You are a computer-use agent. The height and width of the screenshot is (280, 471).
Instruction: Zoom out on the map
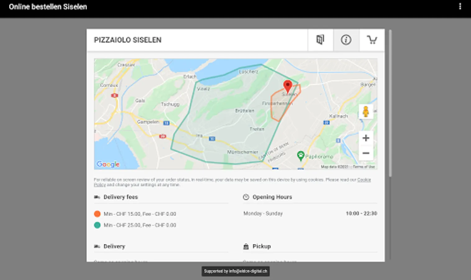click(366, 153)
